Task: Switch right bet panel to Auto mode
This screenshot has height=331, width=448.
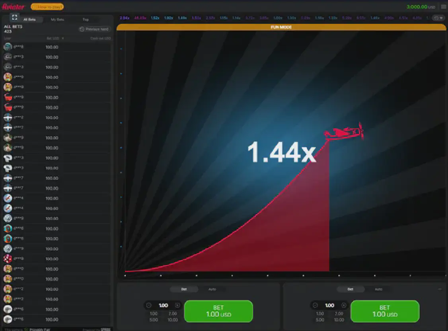Action: pyautogui.click(x=378, y=289)
